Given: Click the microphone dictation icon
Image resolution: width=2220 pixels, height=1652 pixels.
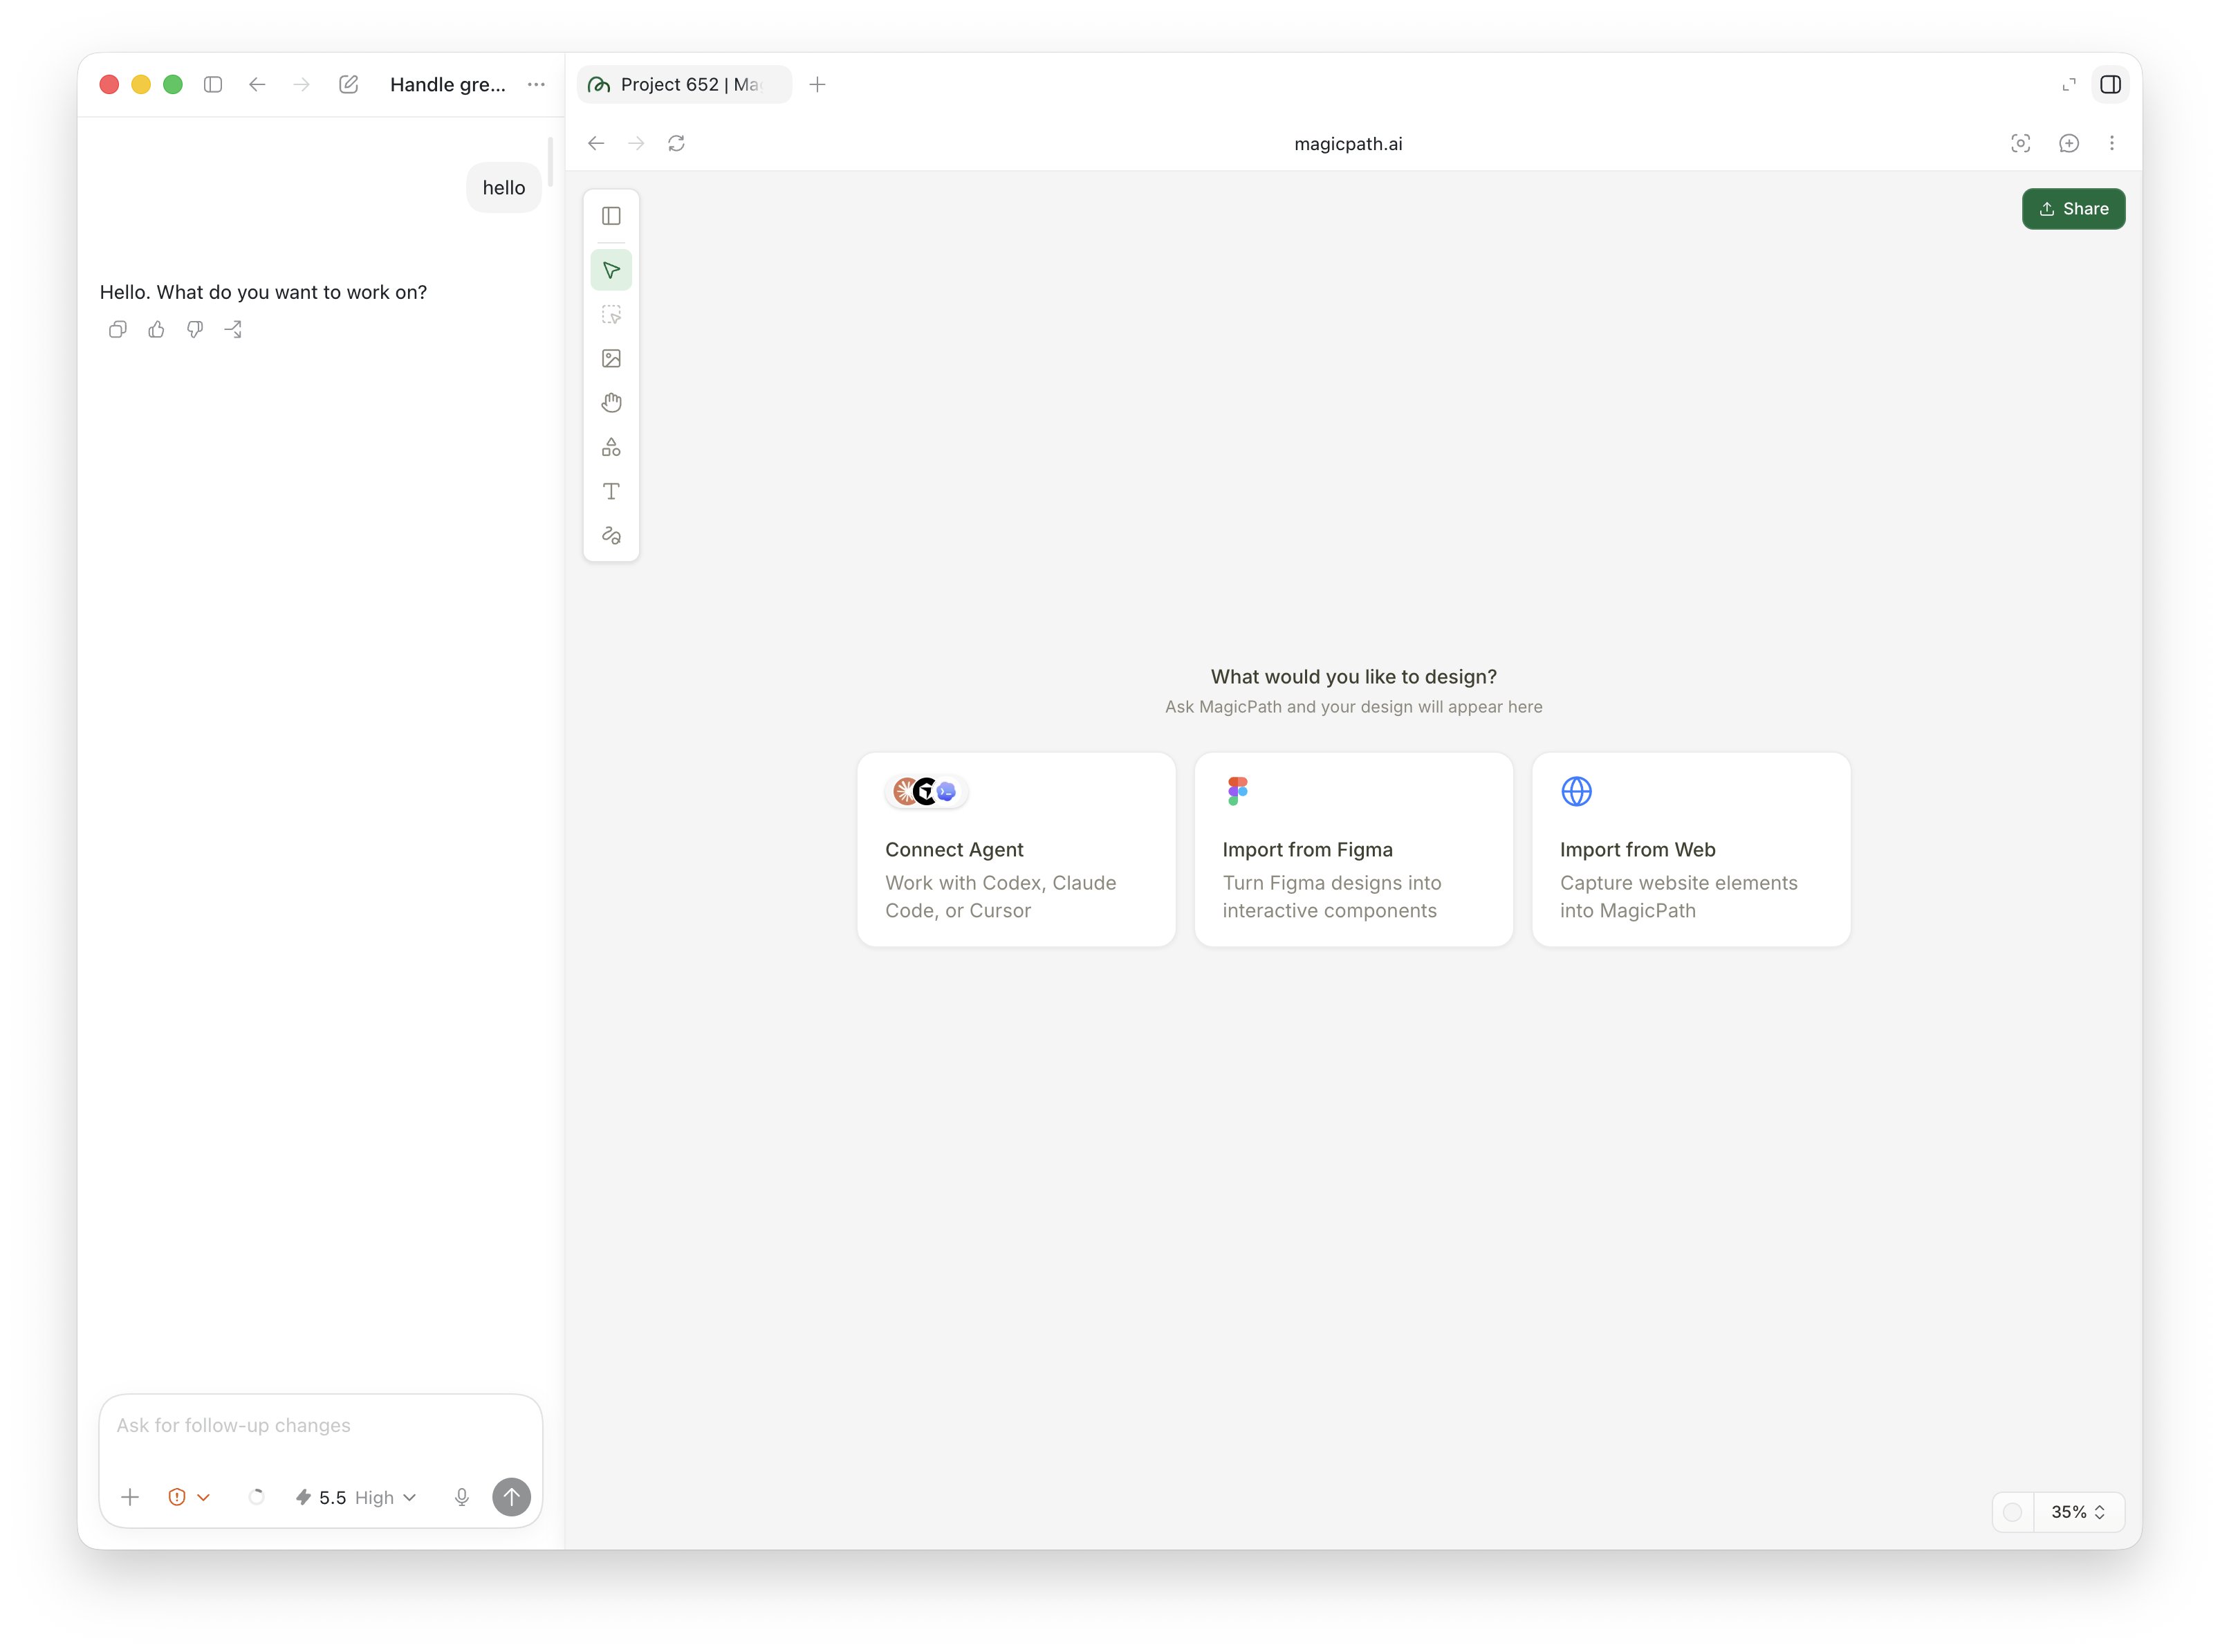Looking at the screenshot, I should 461,1497.
